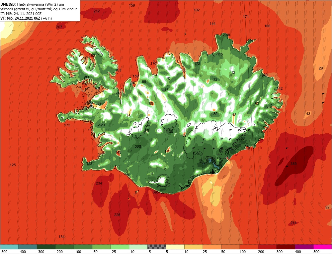
Task: Click the '-115' value in northeast Iceland
Action: [219, 55]
